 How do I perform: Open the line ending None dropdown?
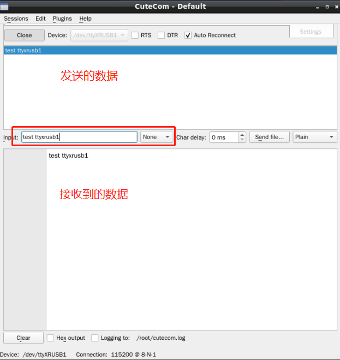157,137
